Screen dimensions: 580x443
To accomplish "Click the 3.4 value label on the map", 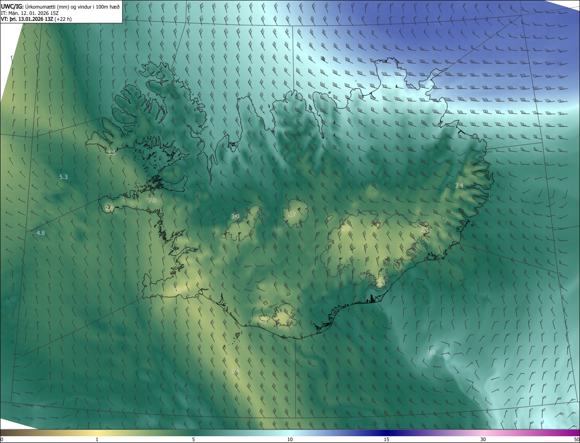I will pyautogui.click(x=459, y=186).
